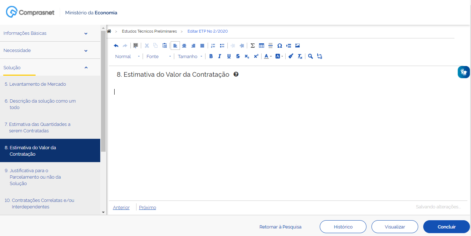Enable strikethrough formatting
The width and height of the screenshot is (471, 236).
coord(237,56)
